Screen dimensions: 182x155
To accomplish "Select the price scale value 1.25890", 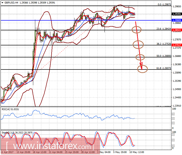I will pyautogui.click(x=177, y=72).
